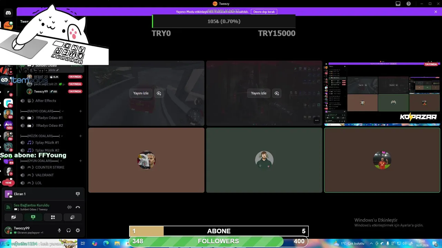Open the server icon with badge 10
Viewport: 442px width, 248px height.
[x=8, y=136]
